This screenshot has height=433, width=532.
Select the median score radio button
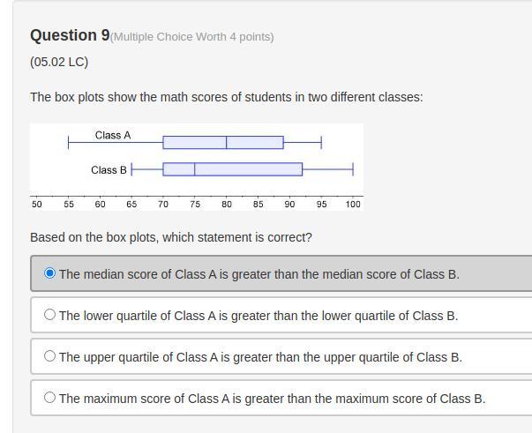[50, 273]
